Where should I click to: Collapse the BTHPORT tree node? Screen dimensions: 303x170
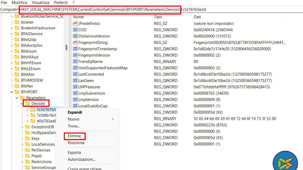click(12, 92)
